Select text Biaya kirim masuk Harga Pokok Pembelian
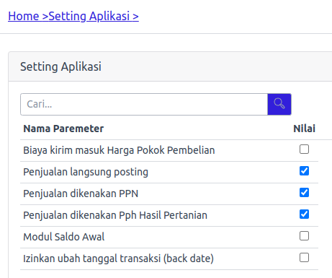Viewport: 332px width, 278px height. coord(119,150)
